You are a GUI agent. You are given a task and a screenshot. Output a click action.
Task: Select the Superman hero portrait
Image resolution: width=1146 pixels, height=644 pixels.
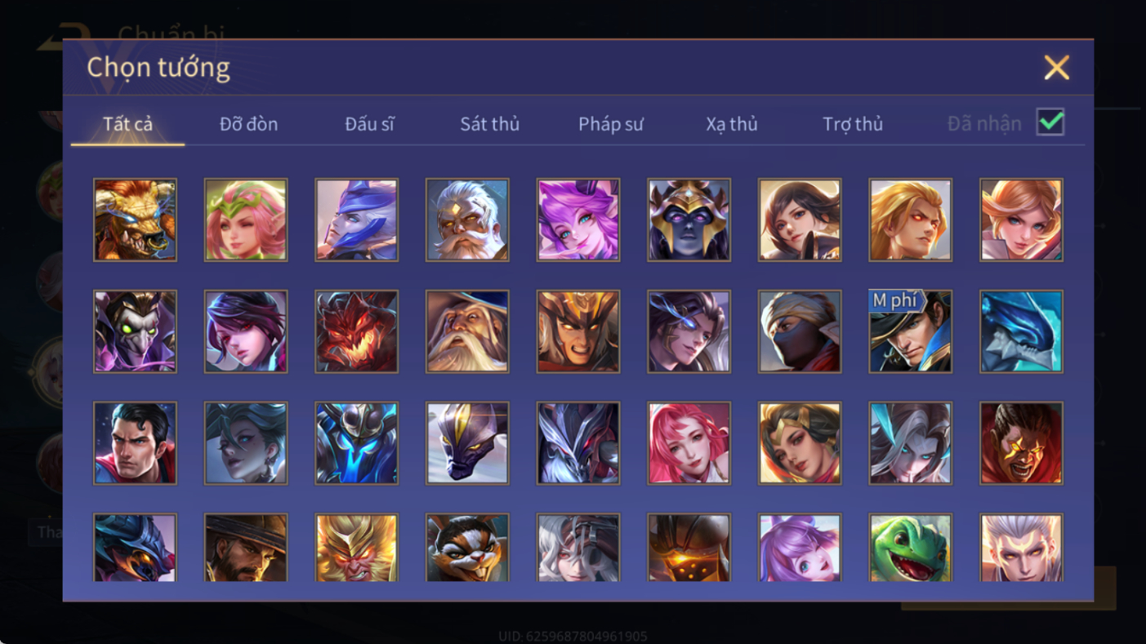tap(135, 443)
